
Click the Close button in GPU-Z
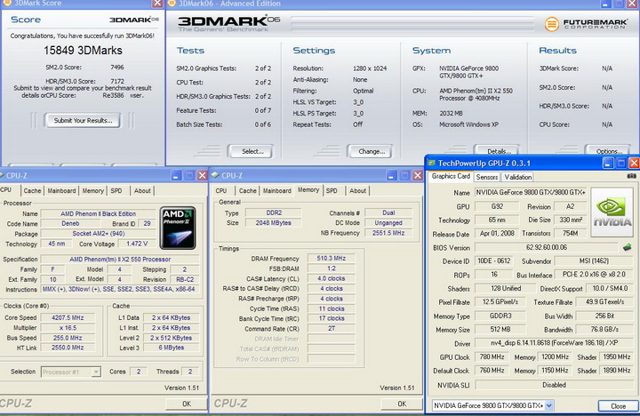618,406
